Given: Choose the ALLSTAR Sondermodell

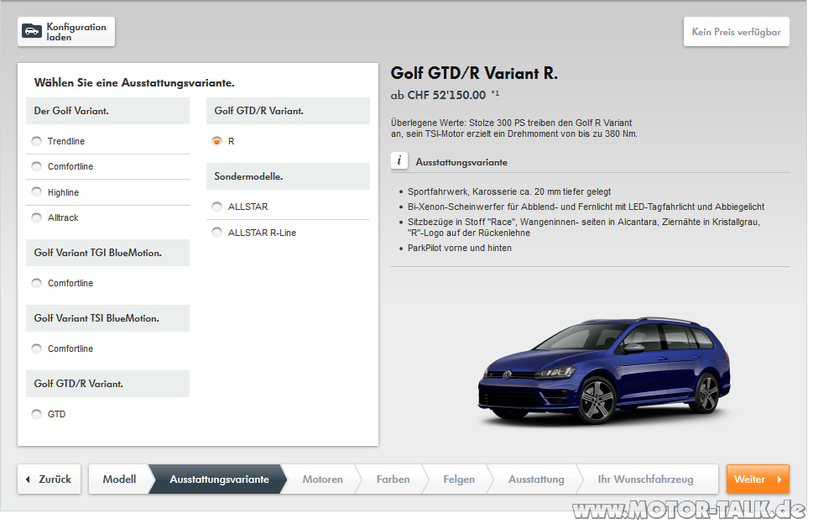Looking at the screenshot, I should tap(216, 207).
